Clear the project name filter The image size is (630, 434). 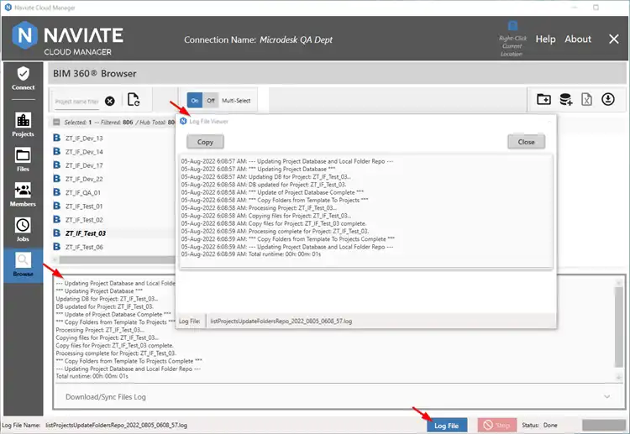click(x=110, y=102)
